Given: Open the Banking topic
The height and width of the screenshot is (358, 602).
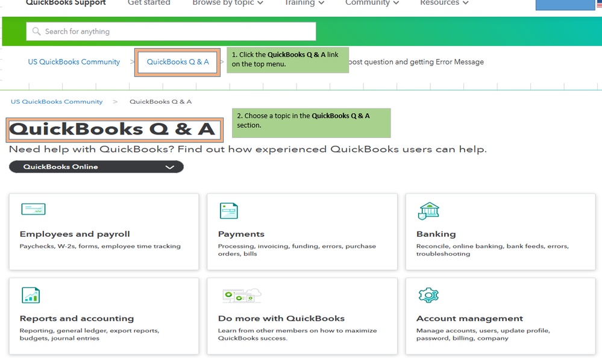Looking at the screenshot, I should pyautogui.click(x=501, y=231).
